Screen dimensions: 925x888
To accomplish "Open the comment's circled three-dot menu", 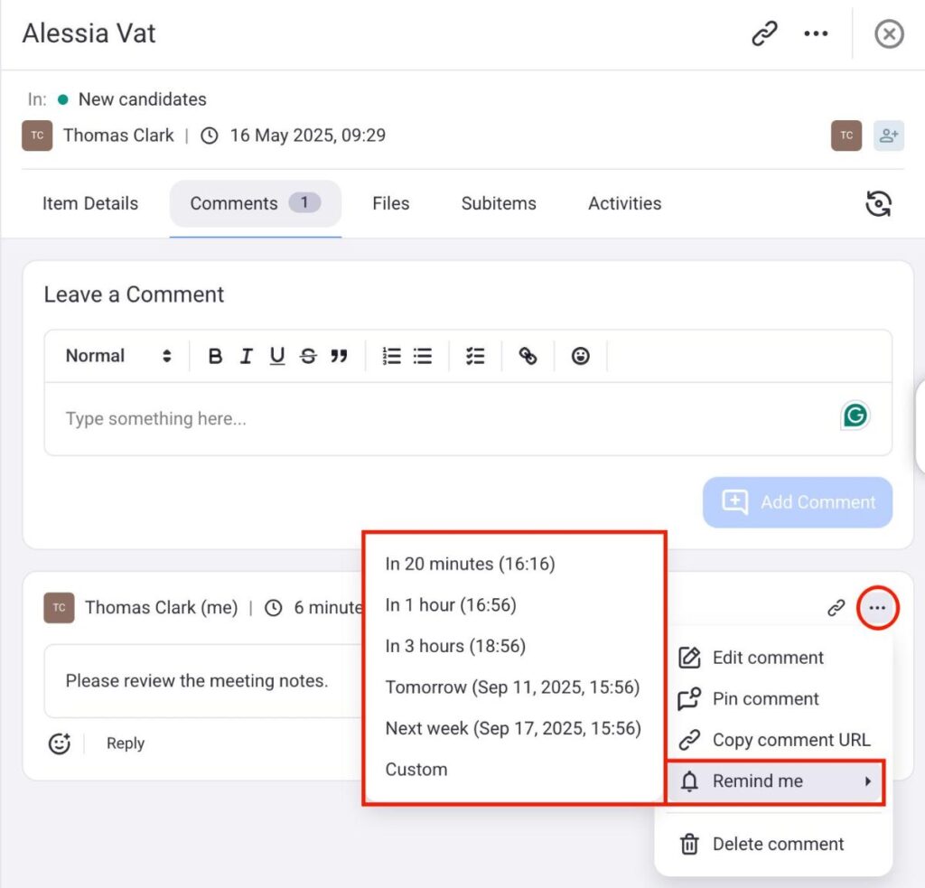I will tap(877, 608).
